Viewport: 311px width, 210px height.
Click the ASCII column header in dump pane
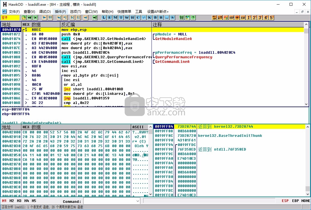click(139, 127)
